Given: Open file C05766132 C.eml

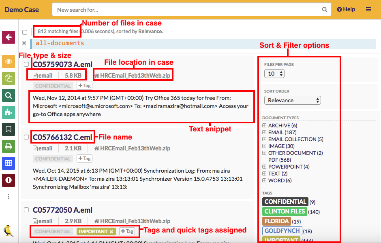Looking at the screenshot, I should coord(62,137).
